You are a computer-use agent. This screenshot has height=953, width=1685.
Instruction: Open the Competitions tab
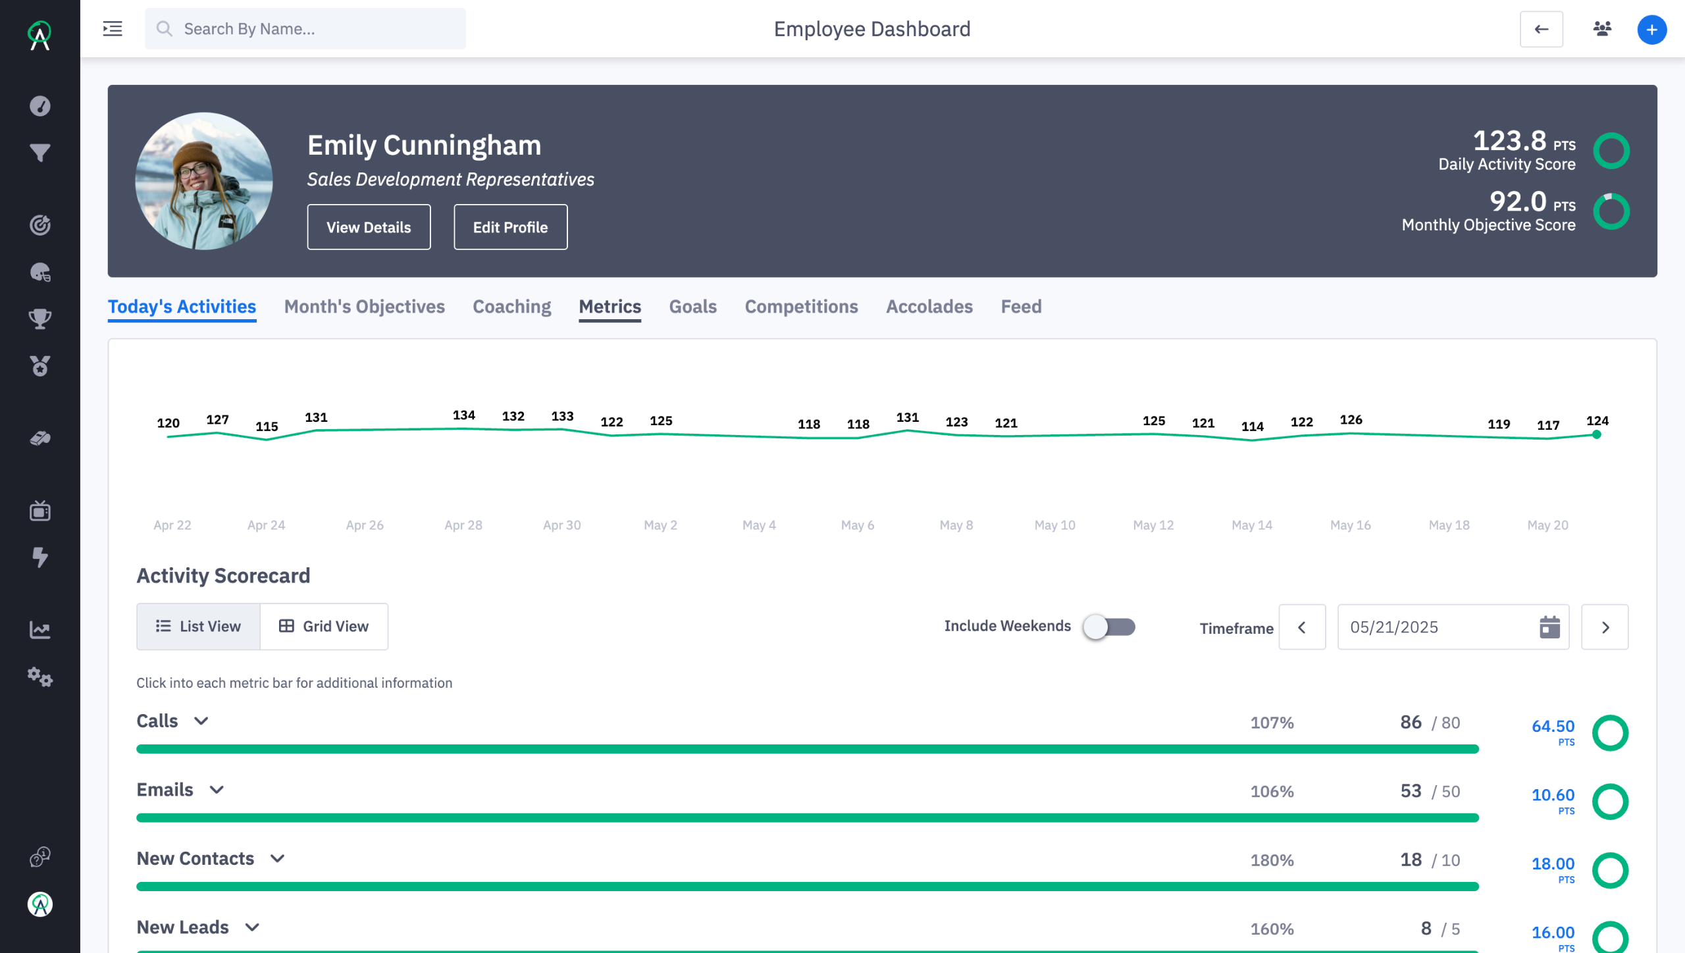(801, 307)
